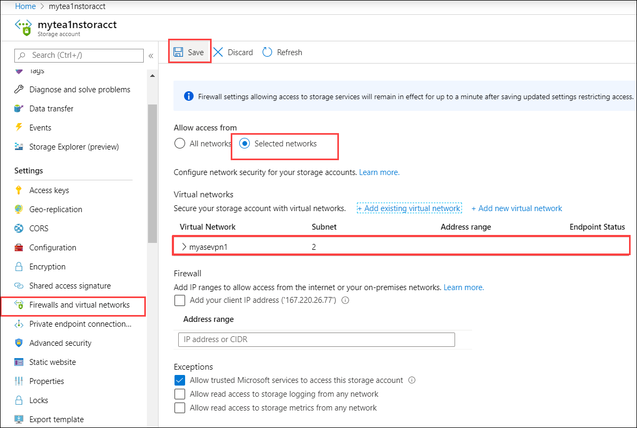Collapse the sidebar menu with the double chevron
Image resolution: width=637 pixels, height=428 pixels.
point(151,56)
